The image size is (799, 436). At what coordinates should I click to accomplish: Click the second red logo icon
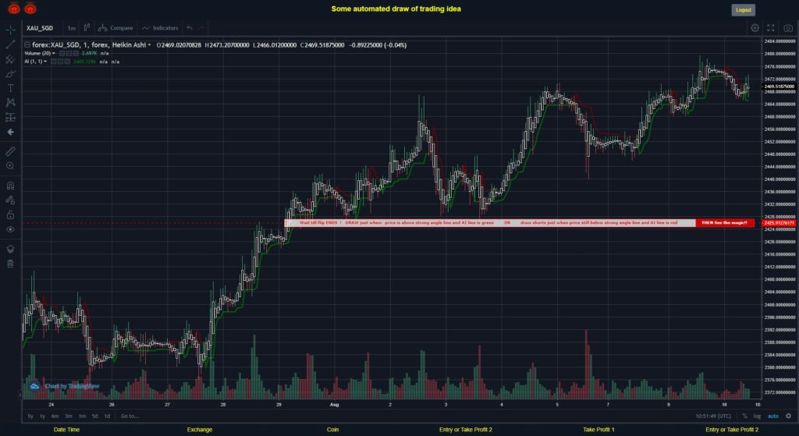coord(30,8)
